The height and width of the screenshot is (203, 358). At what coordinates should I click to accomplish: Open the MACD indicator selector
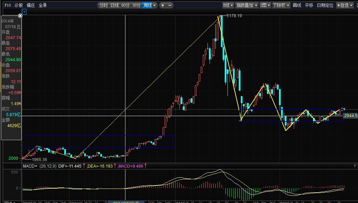point(30,166)
